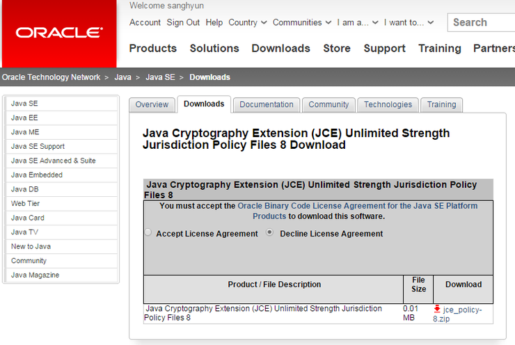Open Oracle Binary Code License Agreement link
The height and width of the screenshot is (345, 515).
point(357,206)
